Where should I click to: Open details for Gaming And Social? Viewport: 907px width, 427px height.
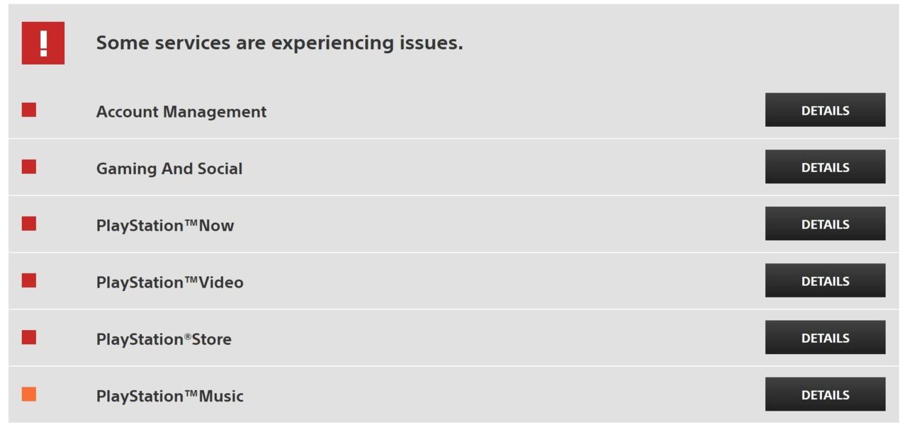pos(825,166)
